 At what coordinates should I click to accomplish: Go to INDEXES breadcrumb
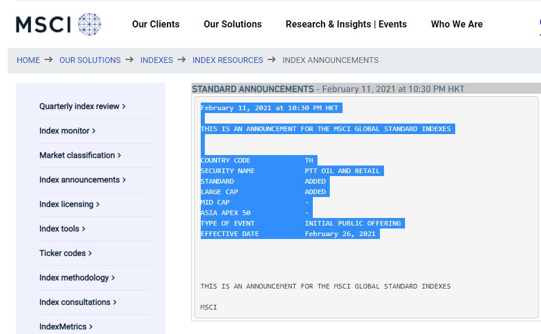pyautogui.click(x=156, y=60)
